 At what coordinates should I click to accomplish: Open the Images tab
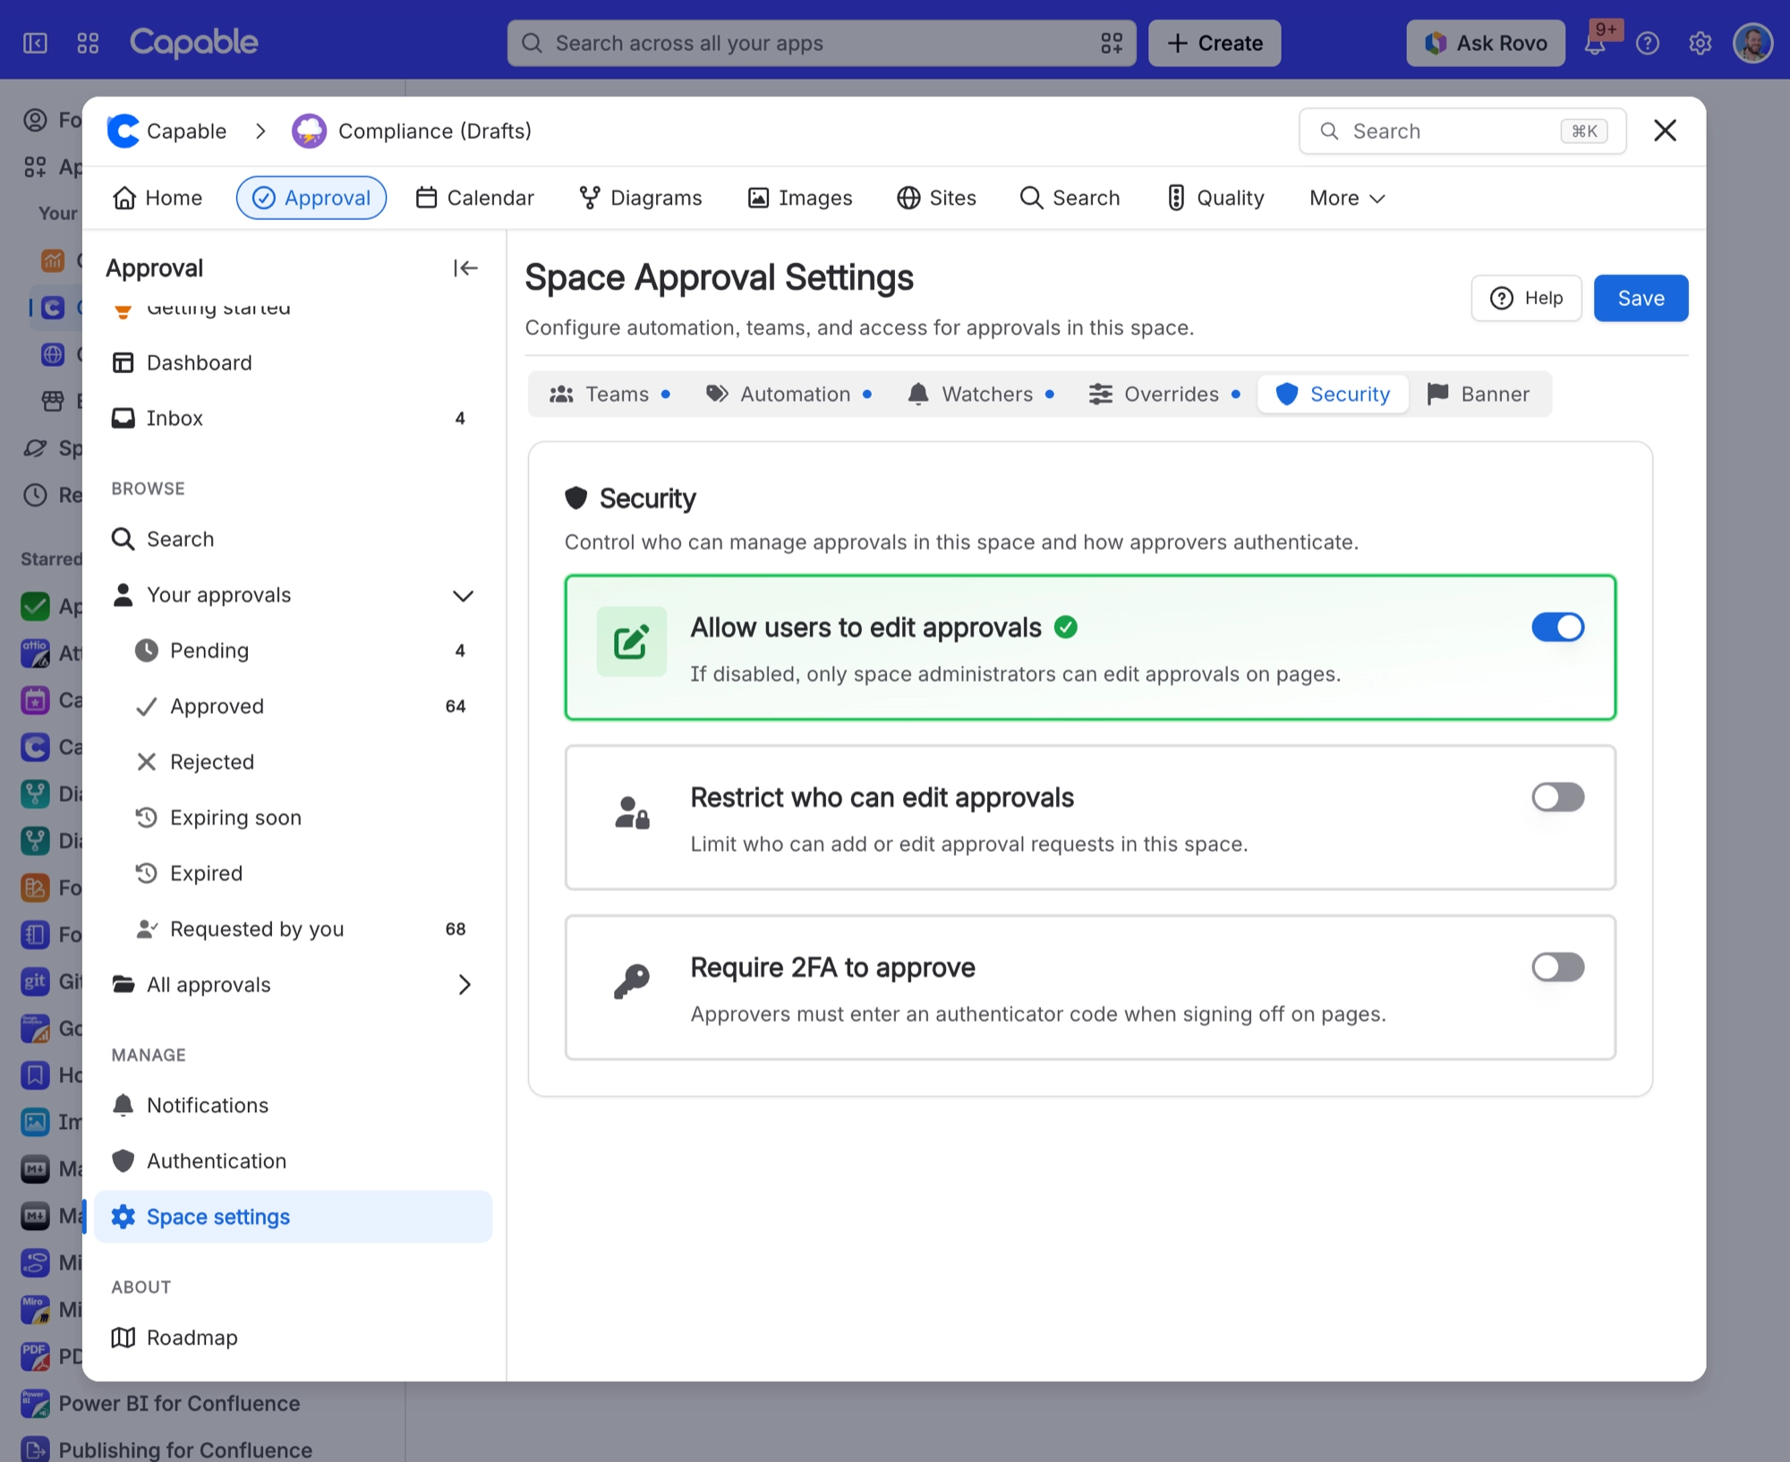pyautogui.click(x=799, y=198)
